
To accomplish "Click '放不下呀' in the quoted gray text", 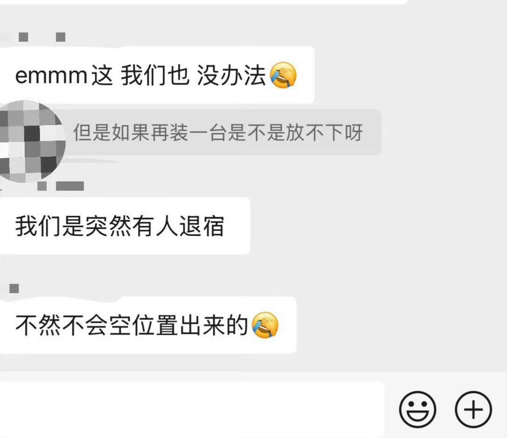I will point(324,133).
